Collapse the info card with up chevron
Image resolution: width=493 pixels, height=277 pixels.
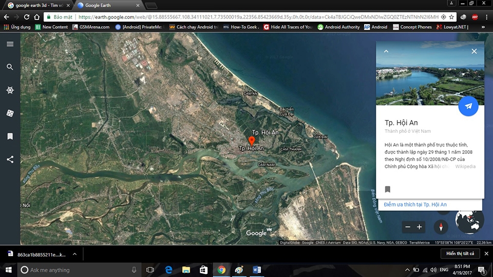[386, 51]
